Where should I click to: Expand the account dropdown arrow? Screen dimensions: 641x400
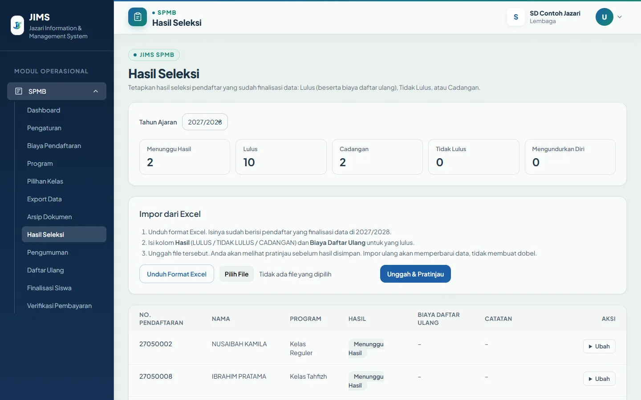coord(620,17)
